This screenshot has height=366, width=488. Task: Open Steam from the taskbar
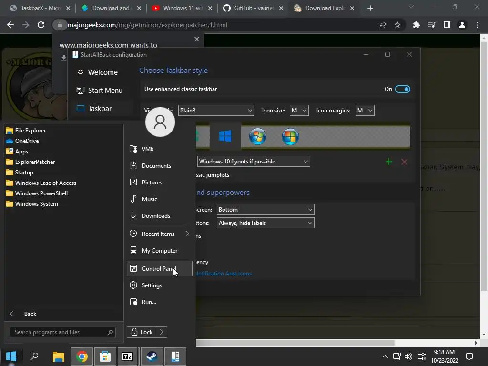pos(152,356)
